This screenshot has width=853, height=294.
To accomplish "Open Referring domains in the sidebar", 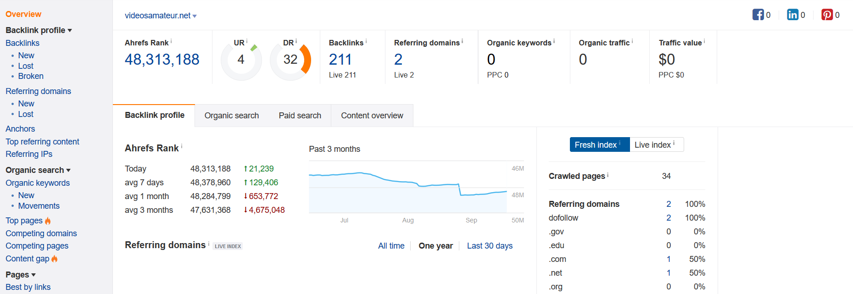I will [x=38, y=91].
